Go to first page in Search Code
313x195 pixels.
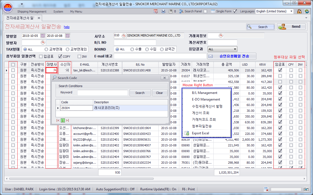point(58,120)
